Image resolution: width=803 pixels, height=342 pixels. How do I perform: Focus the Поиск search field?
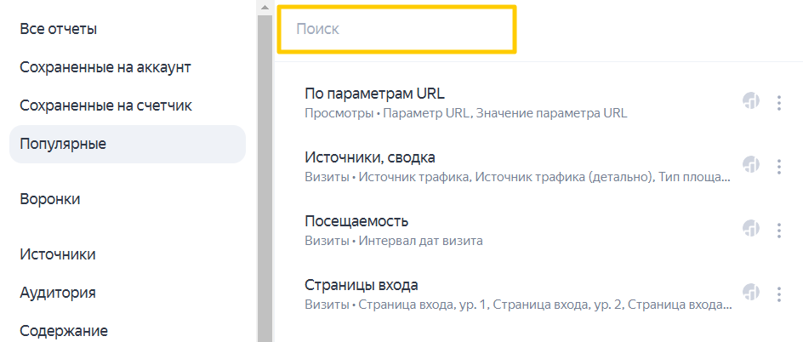[396, 29]
